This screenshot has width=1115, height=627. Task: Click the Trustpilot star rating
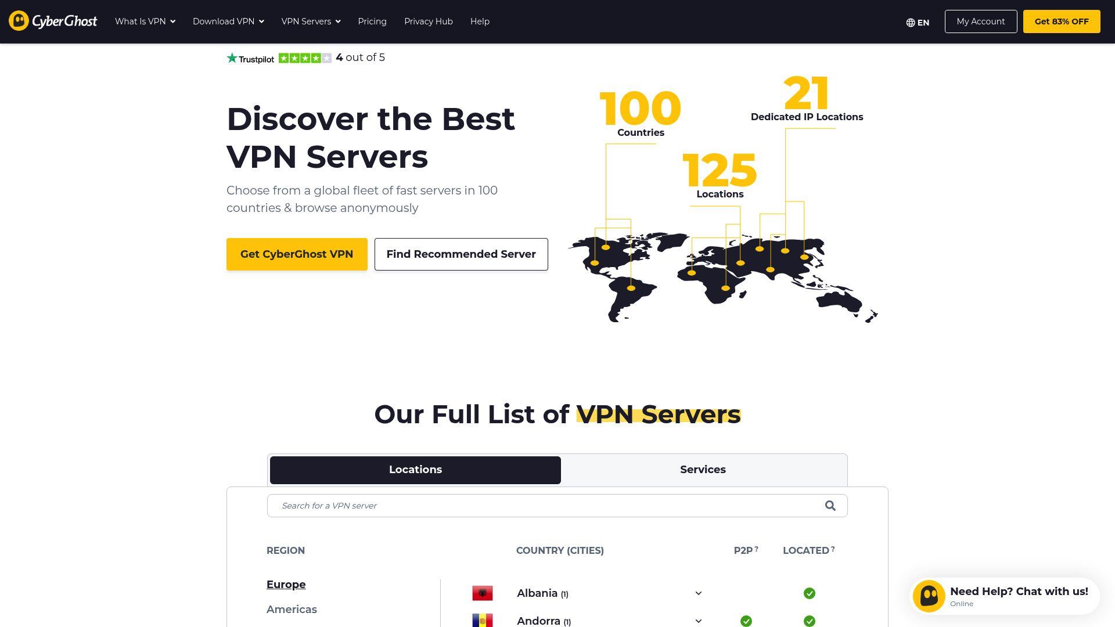pos(305,58)
